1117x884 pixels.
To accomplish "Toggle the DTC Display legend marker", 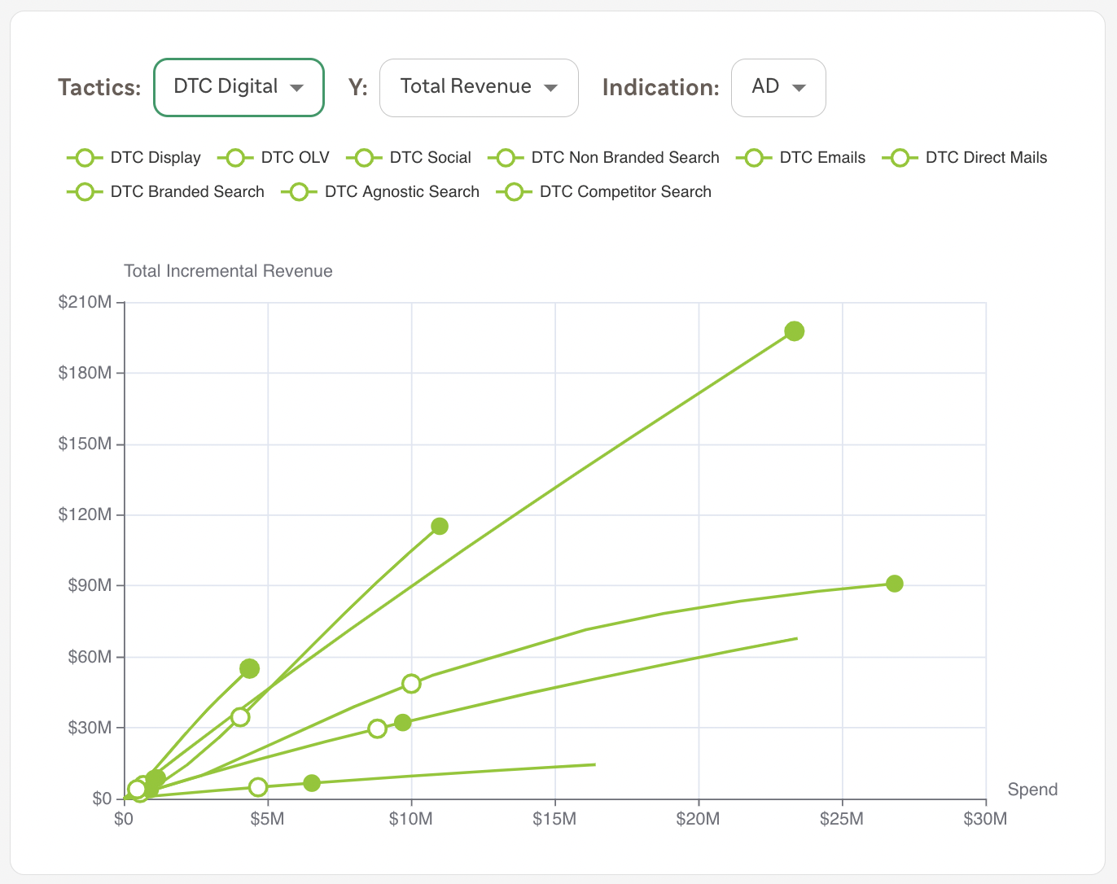I will click(x=85, y=158).
